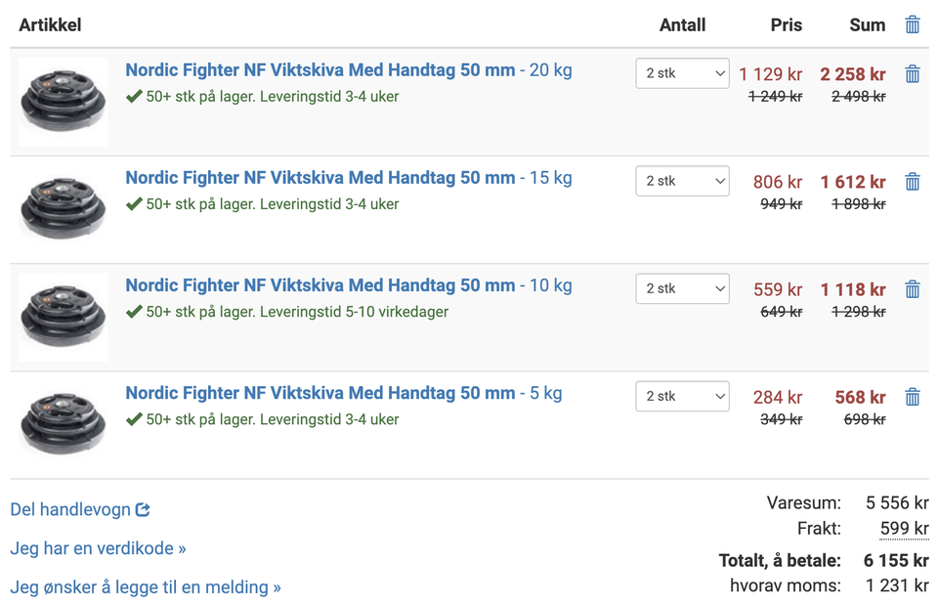Open 'Jeg ønsker å legge til en melding'

(x=146, y=587)
